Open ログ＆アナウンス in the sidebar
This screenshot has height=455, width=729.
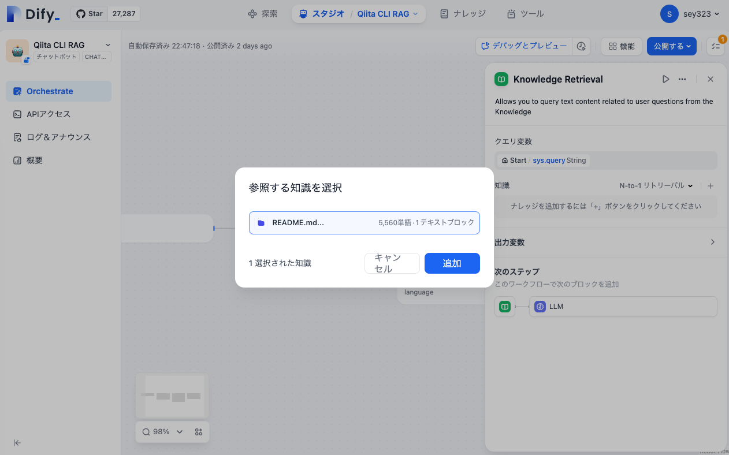pos(58,137)
